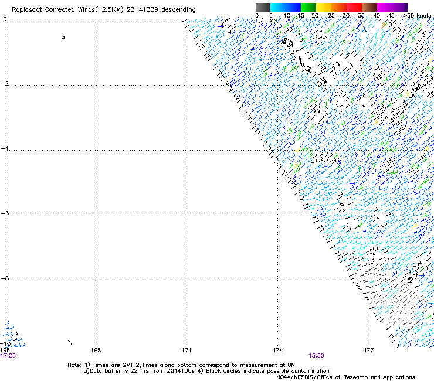Select the date '20141009 descending' in title
Screen dimensions: 434x381
(x=161, y=10)
